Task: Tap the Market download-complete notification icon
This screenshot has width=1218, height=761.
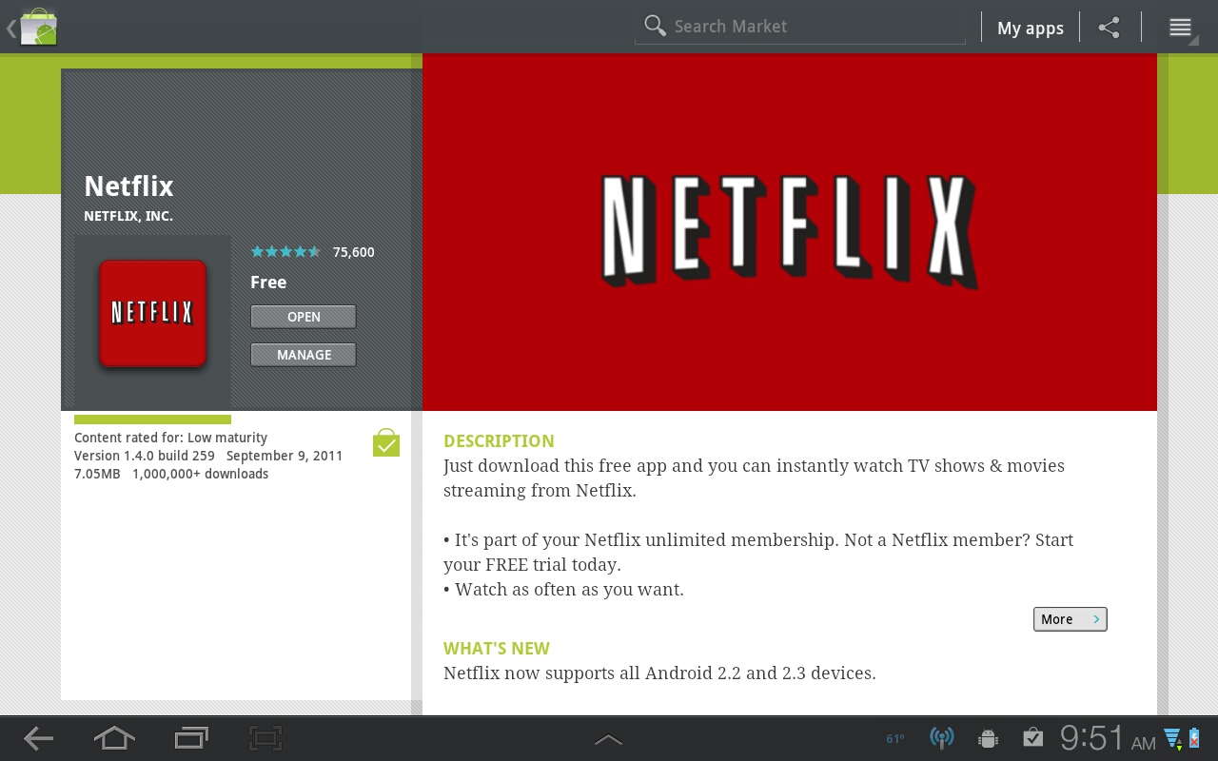Action: click(x=1033, y=738)
